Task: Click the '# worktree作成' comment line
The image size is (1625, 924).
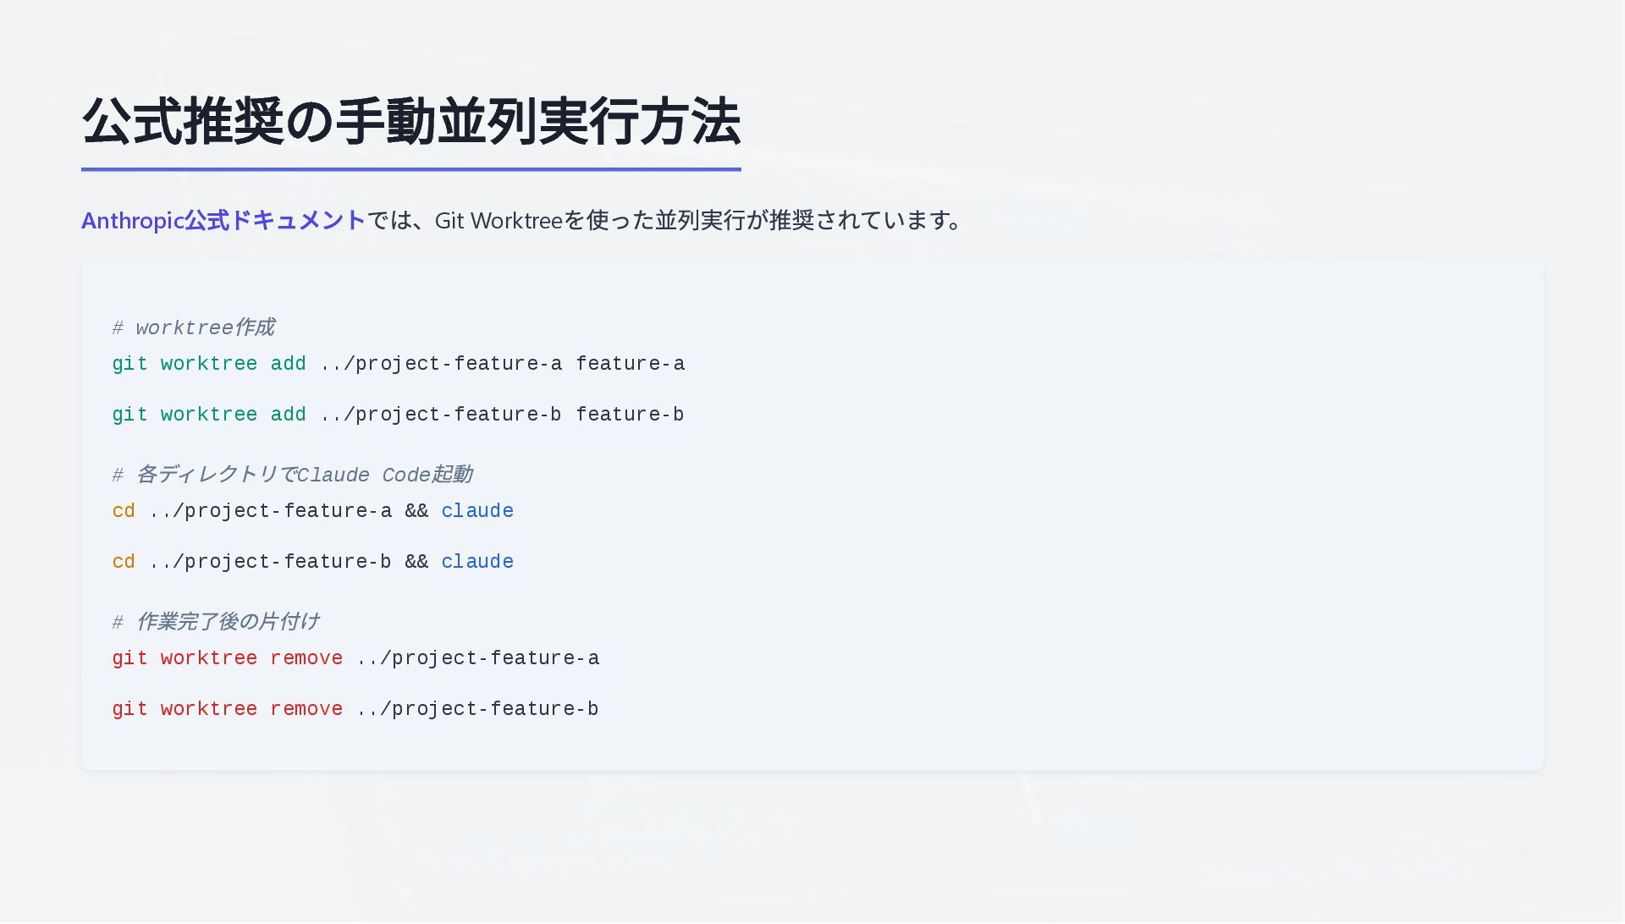Action: click(x=194, y=328)
